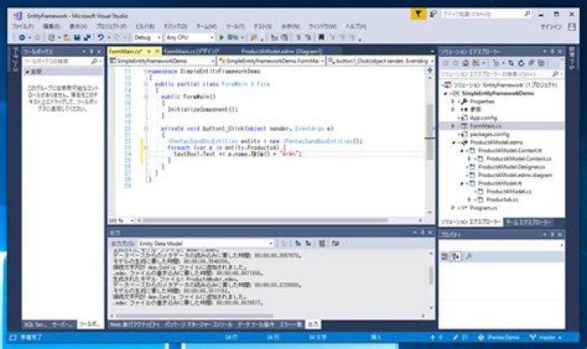This screenshot has width=587, height=349.
Task: Toggle word wrap in Output panel toolbar
Action: tap(335, 243)
